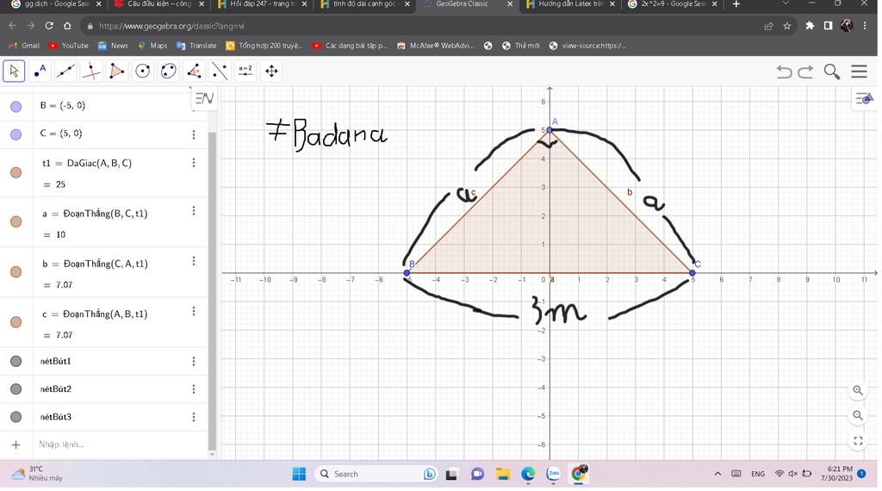Toggle visibility of nétBút1 stroke
Viewport: 882px width, 491px height.
[16, 361]
